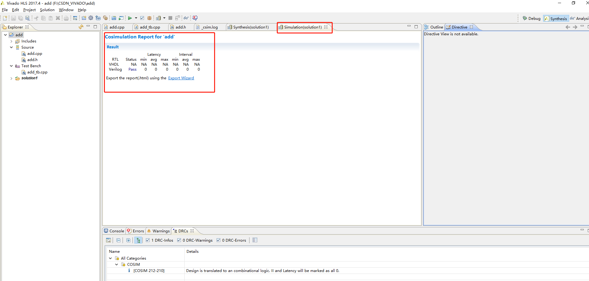Screen dimensions: 589x281
Task: Open the Window menu
Action: 66,10
